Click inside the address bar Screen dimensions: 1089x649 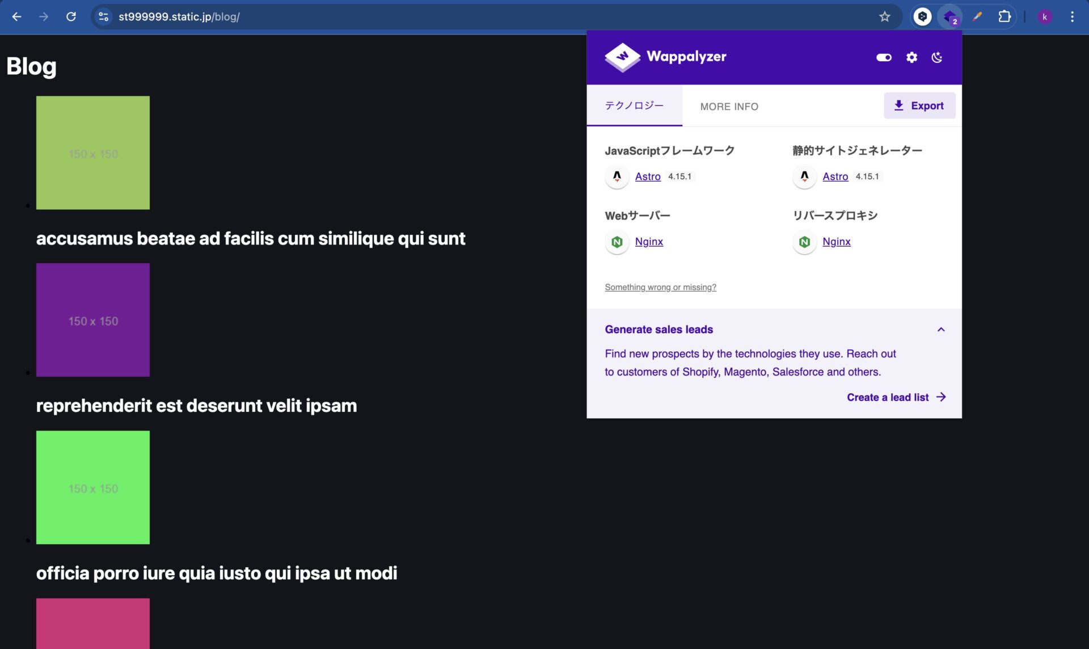pos(227,16)
